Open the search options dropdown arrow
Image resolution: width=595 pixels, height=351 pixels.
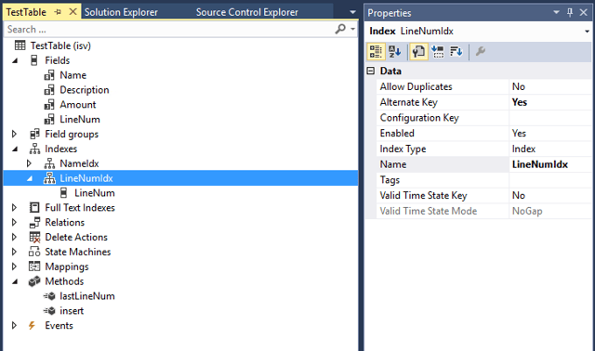click(353, 29)
